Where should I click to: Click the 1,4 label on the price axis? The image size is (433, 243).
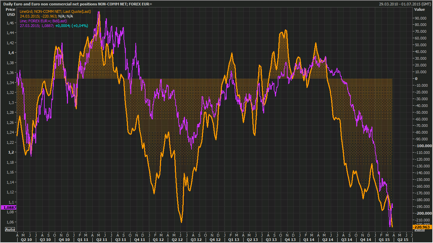coord(12,53)
